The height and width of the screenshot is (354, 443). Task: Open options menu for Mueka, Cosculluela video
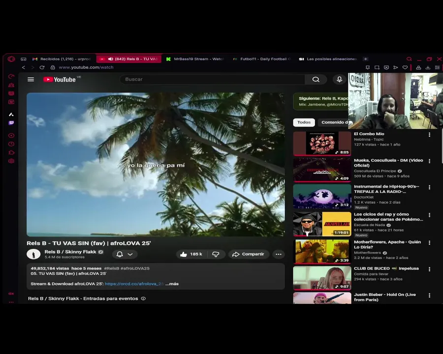(x=429, y=161)
